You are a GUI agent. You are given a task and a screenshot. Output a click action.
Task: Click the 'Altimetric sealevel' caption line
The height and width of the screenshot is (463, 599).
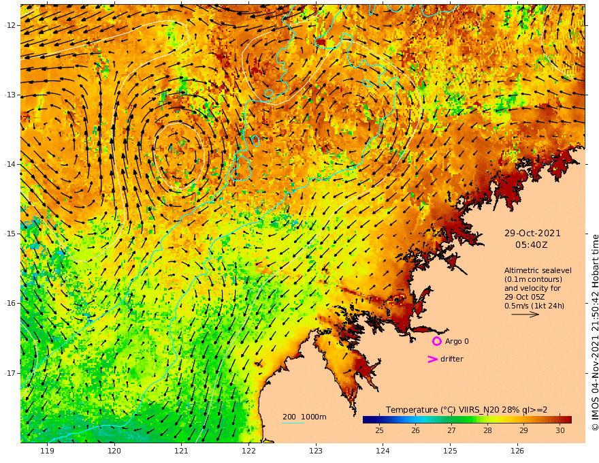click(538, 270)
